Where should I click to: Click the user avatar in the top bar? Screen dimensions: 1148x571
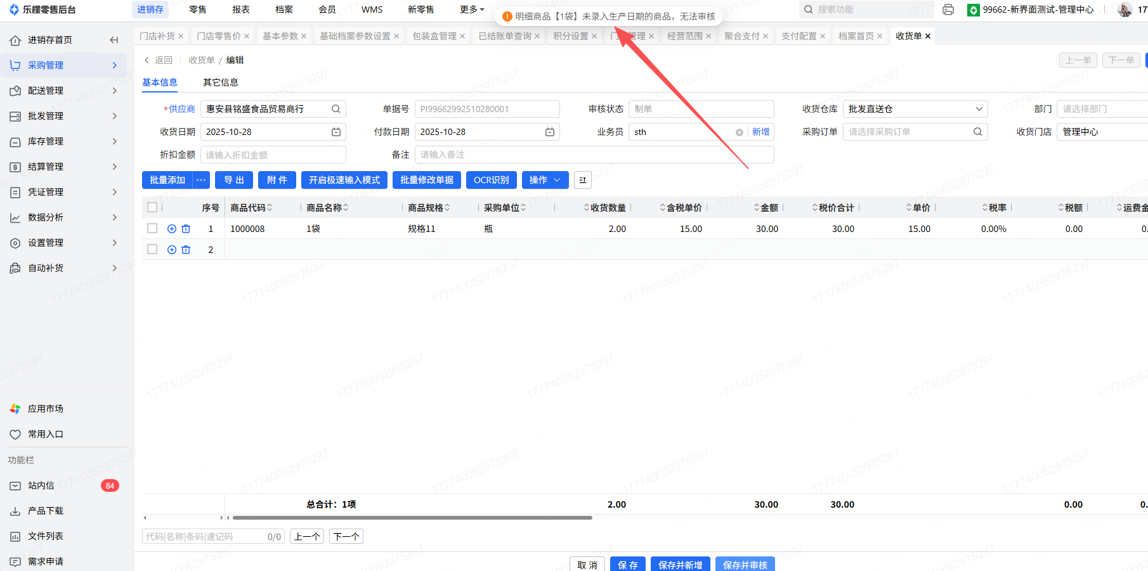click(1125, 10)
